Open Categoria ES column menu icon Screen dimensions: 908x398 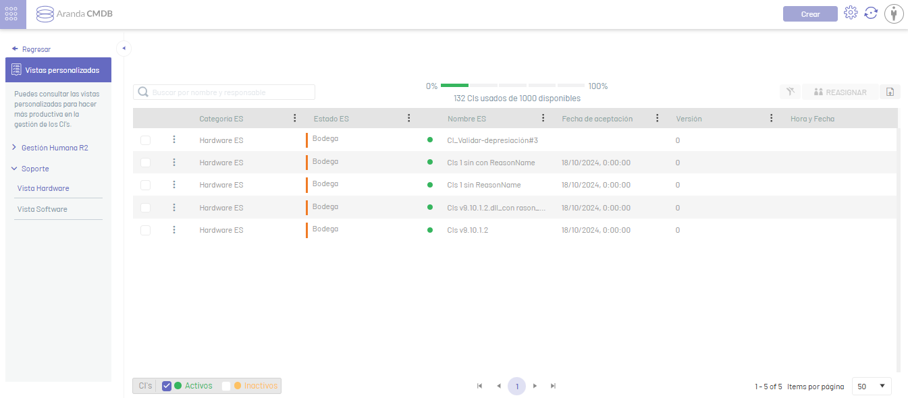[294, 118]
